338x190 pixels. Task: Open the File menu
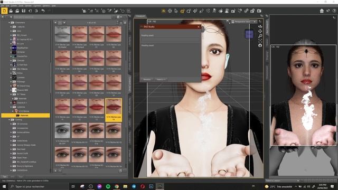[2, 6]
